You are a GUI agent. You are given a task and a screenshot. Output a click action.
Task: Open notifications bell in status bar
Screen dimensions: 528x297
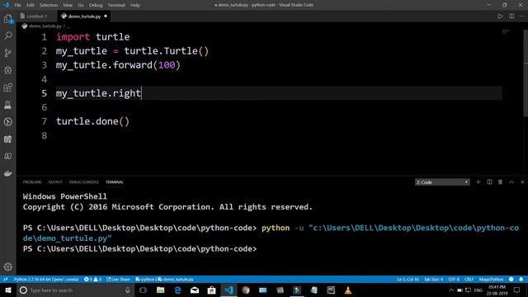coord(521,280)
